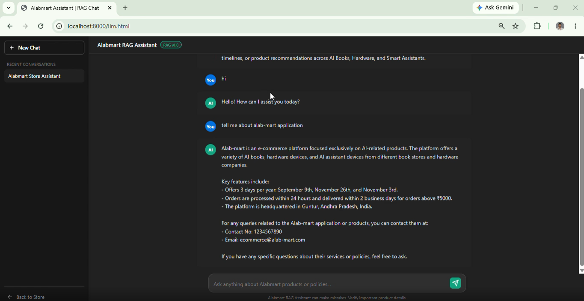Click the user message 'hi'

click(224, 79)
